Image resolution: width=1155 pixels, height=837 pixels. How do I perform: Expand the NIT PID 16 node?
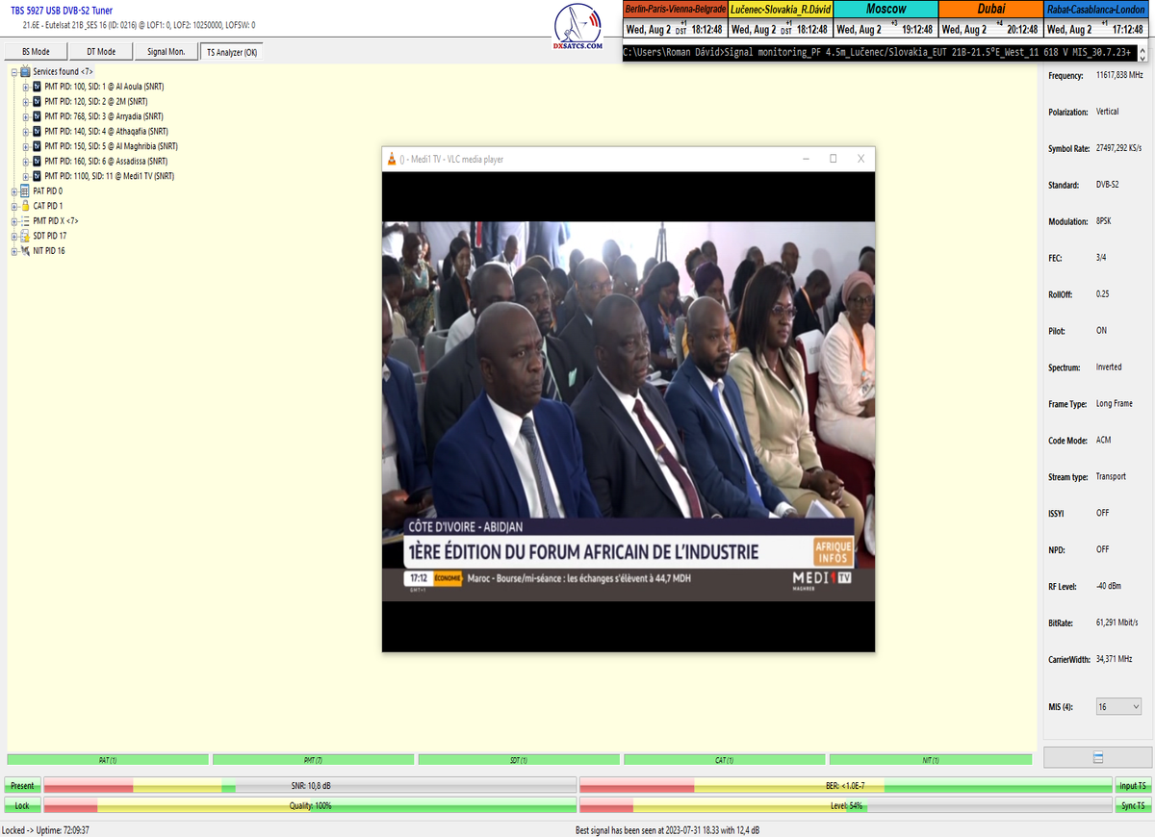13,251
